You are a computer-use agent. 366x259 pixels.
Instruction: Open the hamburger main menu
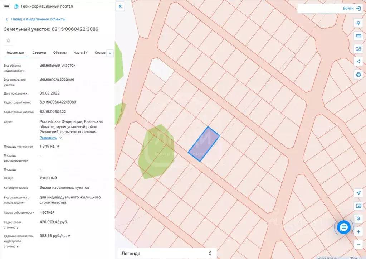[x=6, y=6]
